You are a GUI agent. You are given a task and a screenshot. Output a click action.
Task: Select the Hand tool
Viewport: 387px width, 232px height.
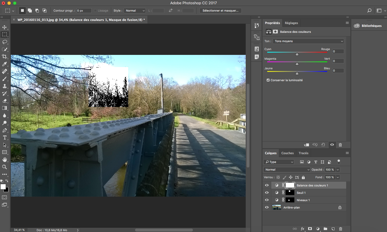click(x=5, y=160)
